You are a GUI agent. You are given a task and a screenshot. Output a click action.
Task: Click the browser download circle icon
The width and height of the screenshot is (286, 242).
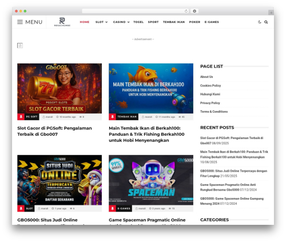pyautogui.click(x=194, y=11)
